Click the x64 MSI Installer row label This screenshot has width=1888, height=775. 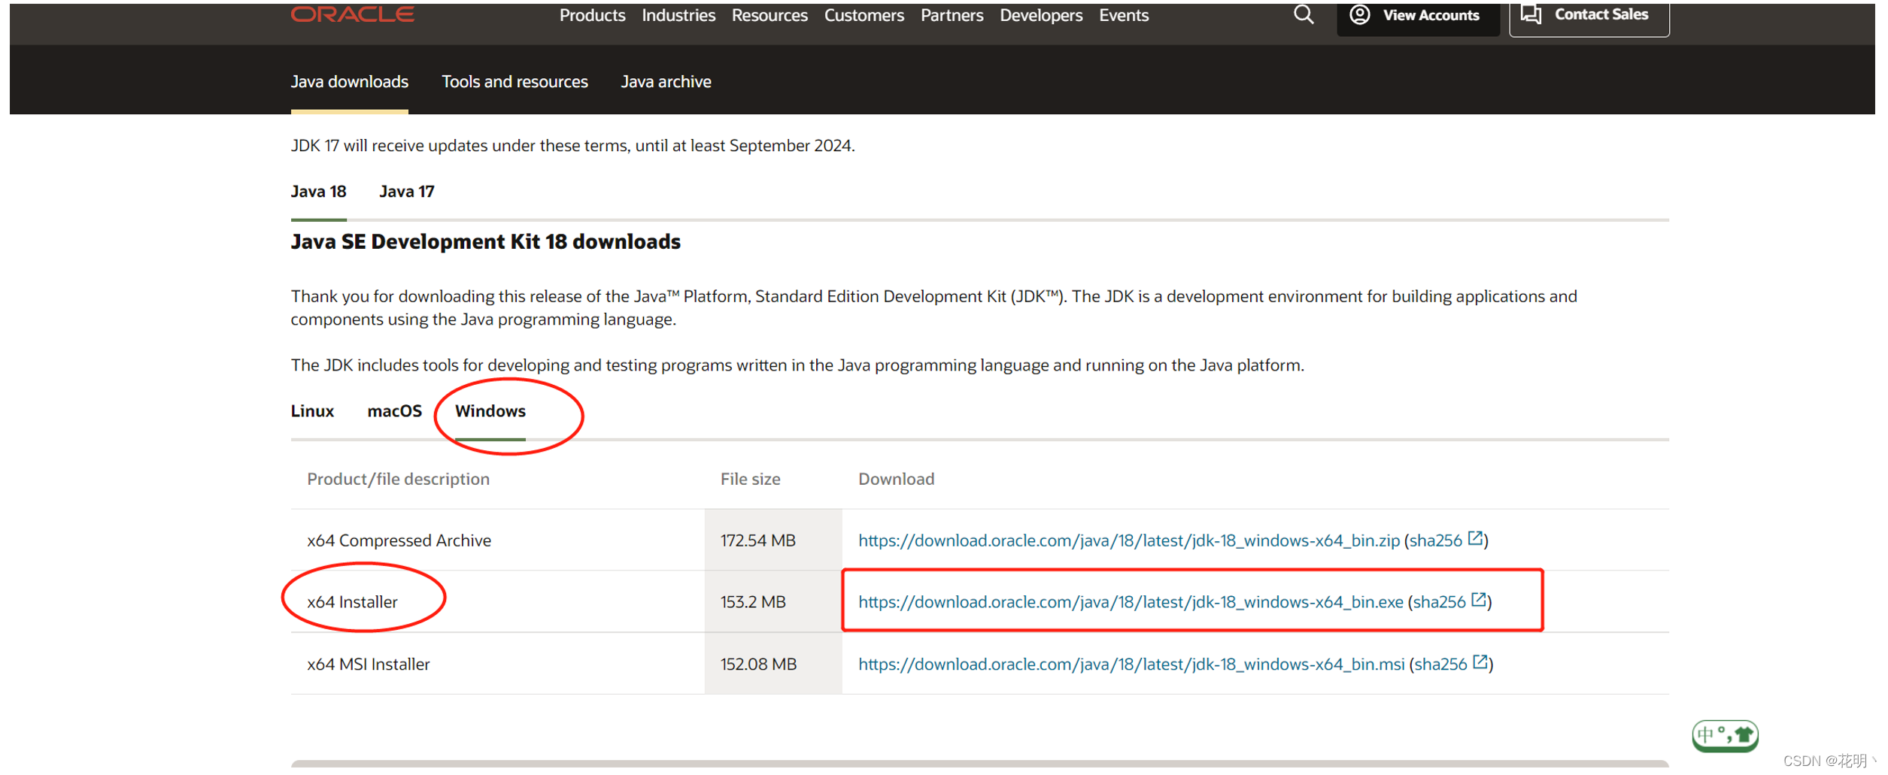click(369, 665)
